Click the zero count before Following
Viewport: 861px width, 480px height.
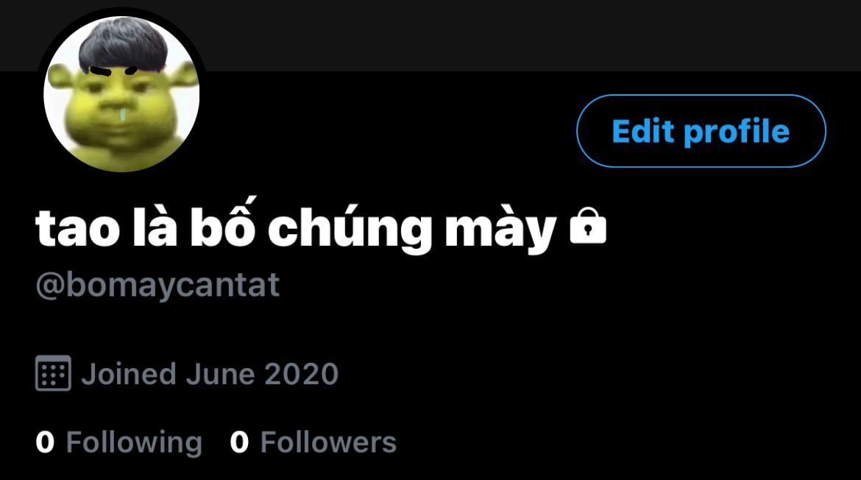(x=45, y=442)
